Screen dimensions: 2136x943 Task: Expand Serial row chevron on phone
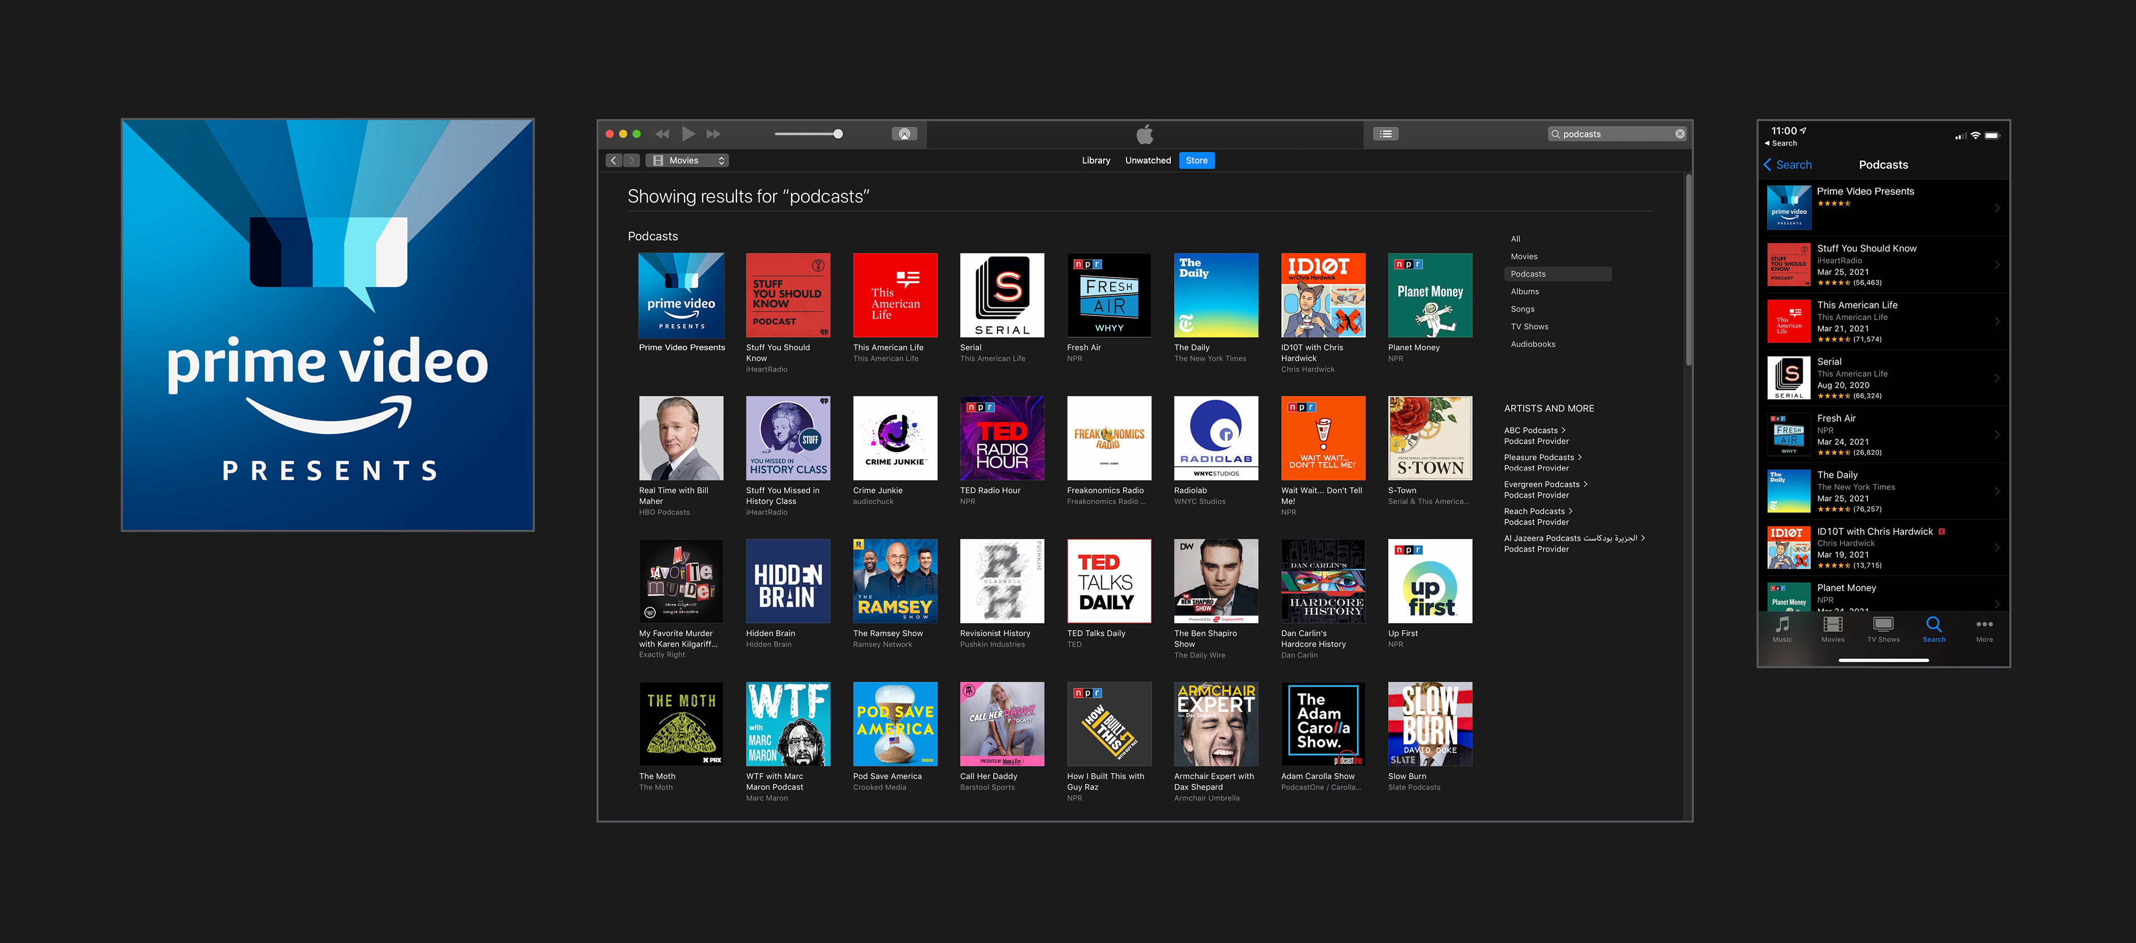pos(1997,378)
